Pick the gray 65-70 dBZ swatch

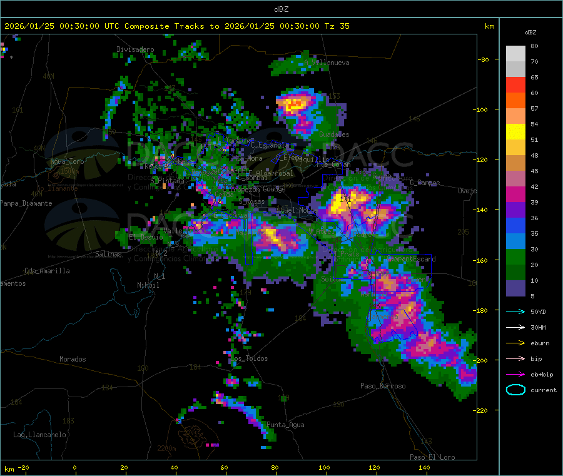pyautogui.click(x=515, y=69)
